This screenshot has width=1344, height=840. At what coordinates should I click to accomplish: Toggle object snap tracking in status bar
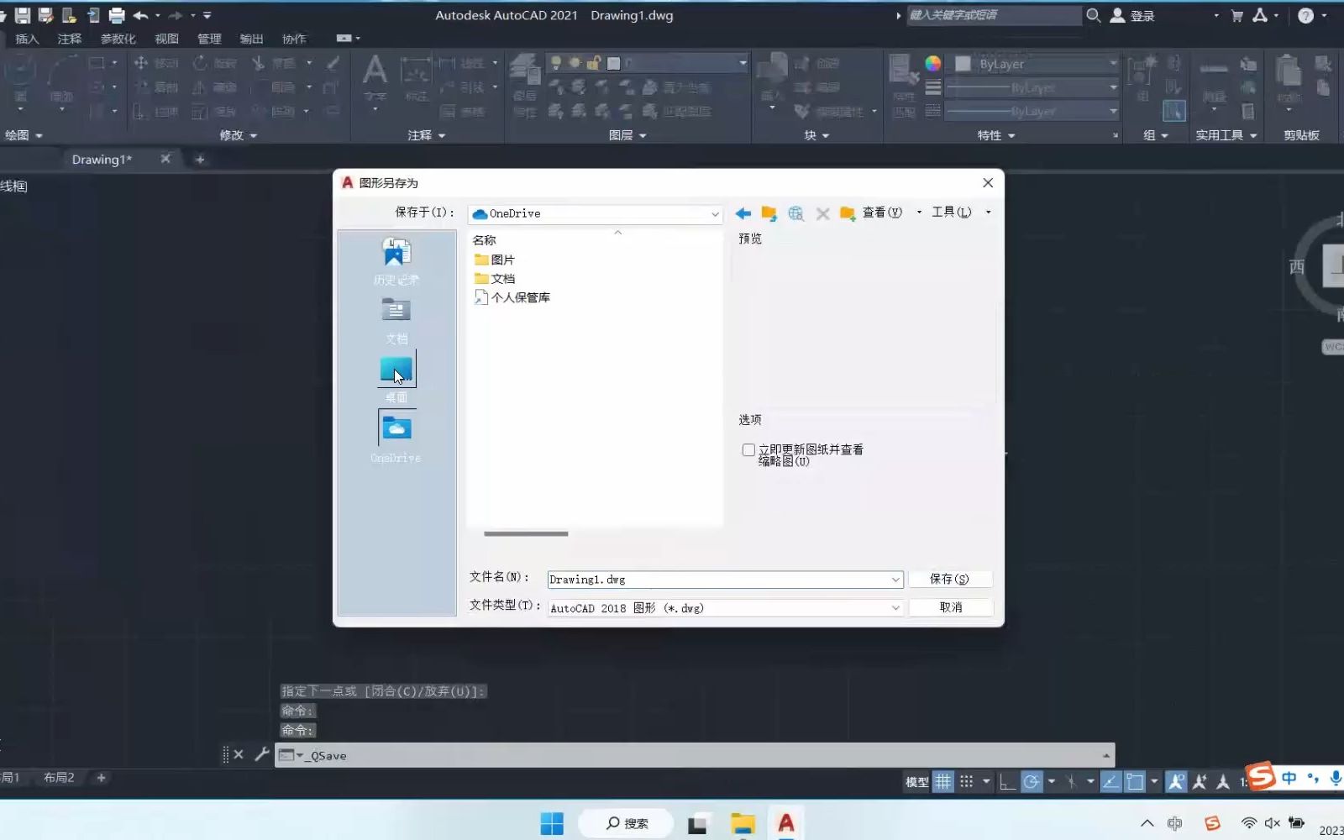point(1109,781)
